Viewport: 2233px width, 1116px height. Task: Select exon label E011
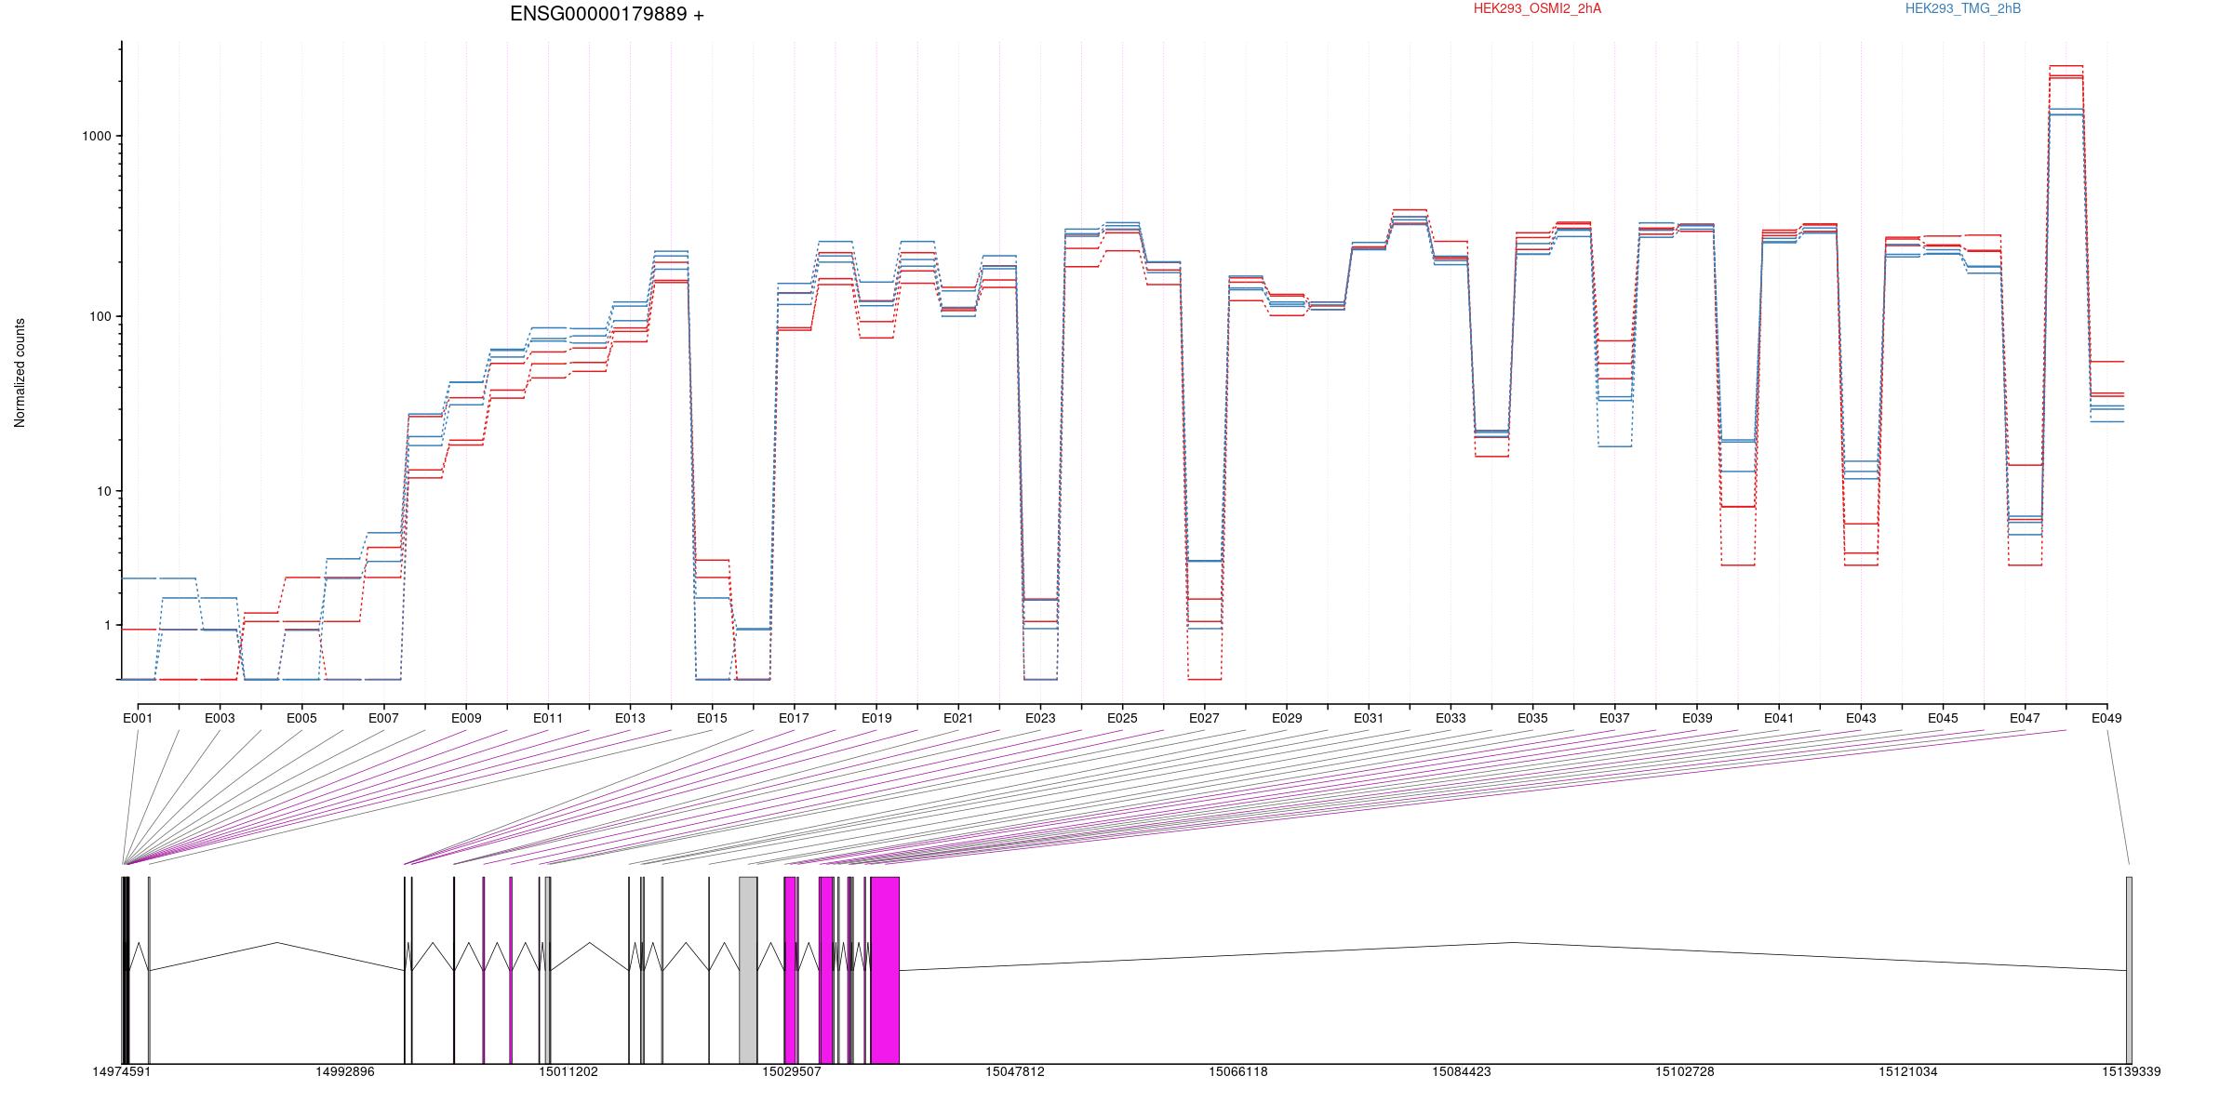(x=548, y=718)
